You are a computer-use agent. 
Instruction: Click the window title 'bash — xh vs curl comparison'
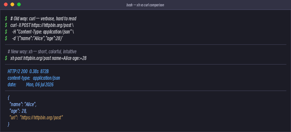[x=145, y=5]
